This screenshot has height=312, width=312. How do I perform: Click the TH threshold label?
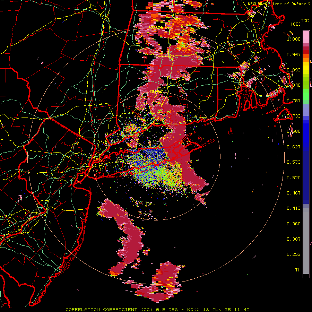[x=298, y=270]
